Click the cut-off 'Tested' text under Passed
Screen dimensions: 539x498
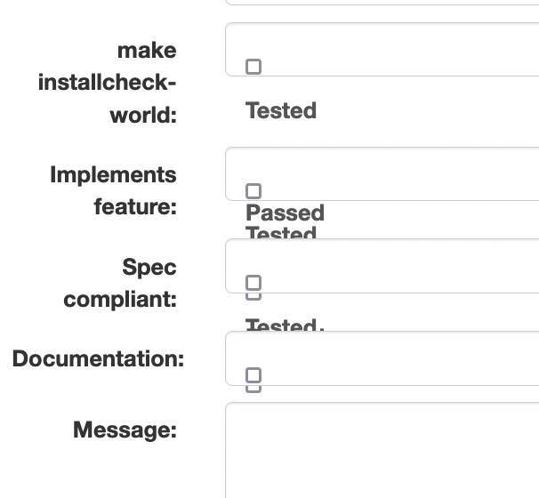[x=281, y=233]
